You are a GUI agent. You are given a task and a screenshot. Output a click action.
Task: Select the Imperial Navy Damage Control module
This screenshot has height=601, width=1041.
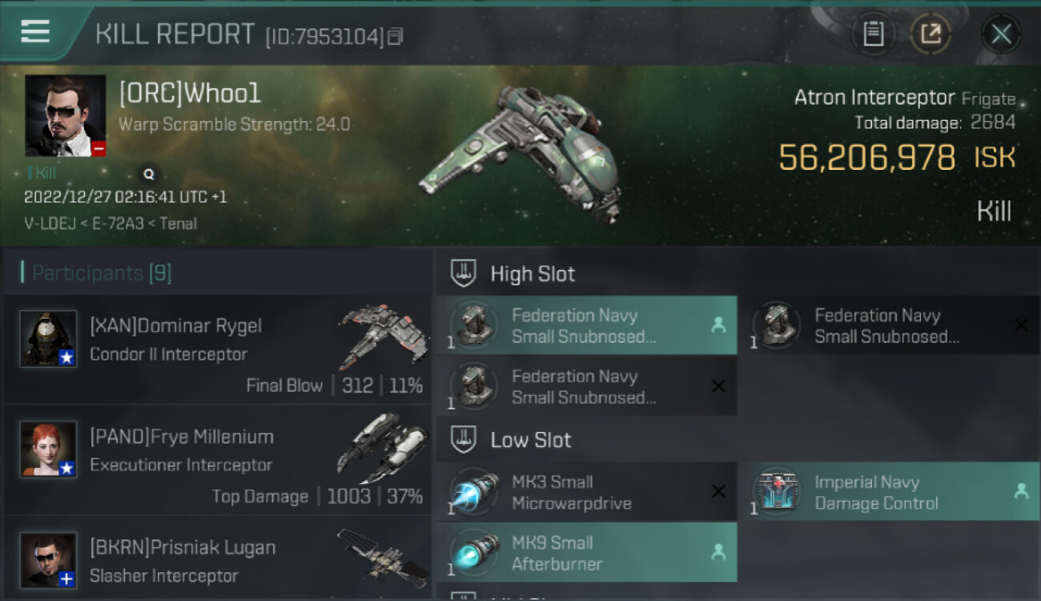[x=889, y=492]
